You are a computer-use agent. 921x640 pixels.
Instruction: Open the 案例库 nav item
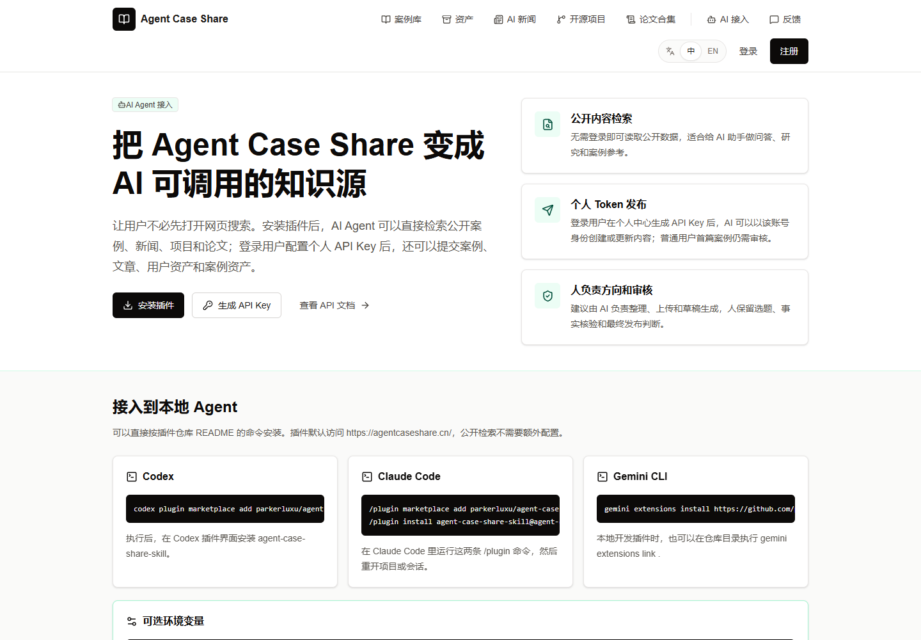pos(401,19)
